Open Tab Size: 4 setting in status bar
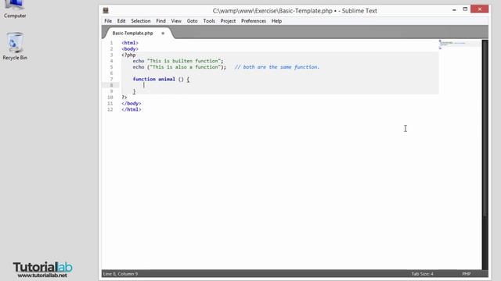 click(422, 274)
